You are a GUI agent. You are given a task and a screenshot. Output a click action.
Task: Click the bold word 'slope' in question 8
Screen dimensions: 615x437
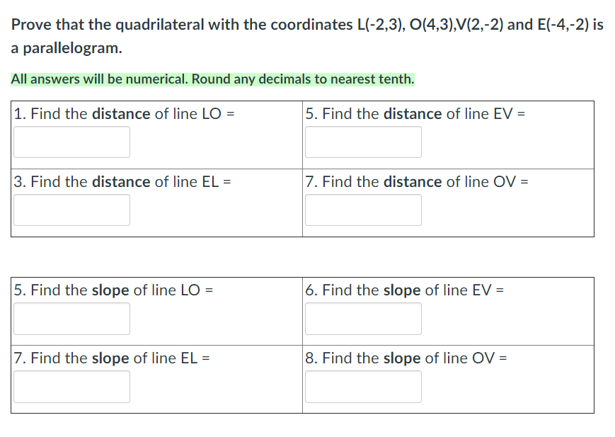[402, 358]
